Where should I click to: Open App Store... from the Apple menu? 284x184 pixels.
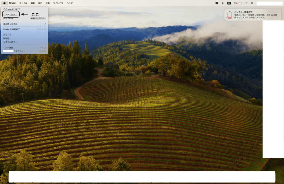[x=24, y=18]
